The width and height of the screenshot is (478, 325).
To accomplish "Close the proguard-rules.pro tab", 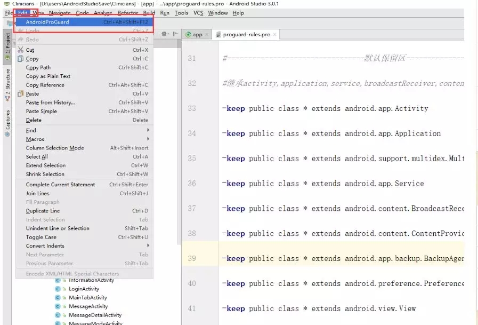I will (274, 35).
